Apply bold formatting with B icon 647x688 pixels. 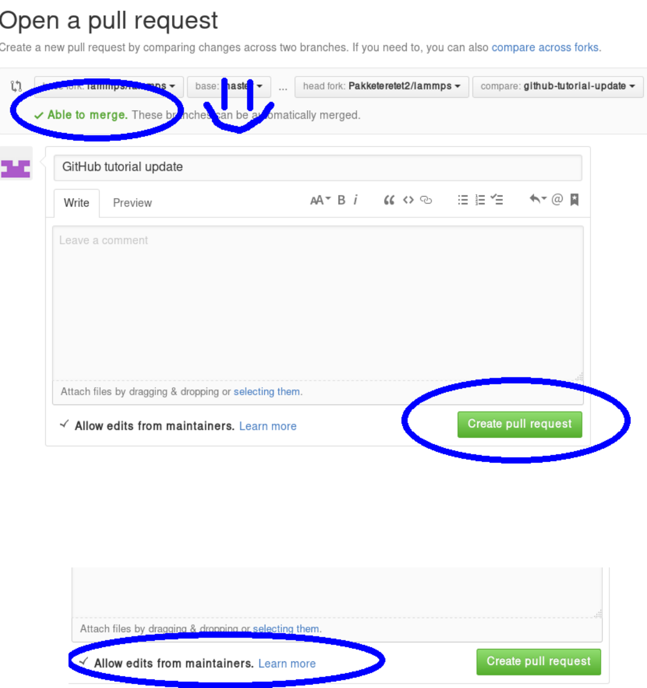coord(341,200)
